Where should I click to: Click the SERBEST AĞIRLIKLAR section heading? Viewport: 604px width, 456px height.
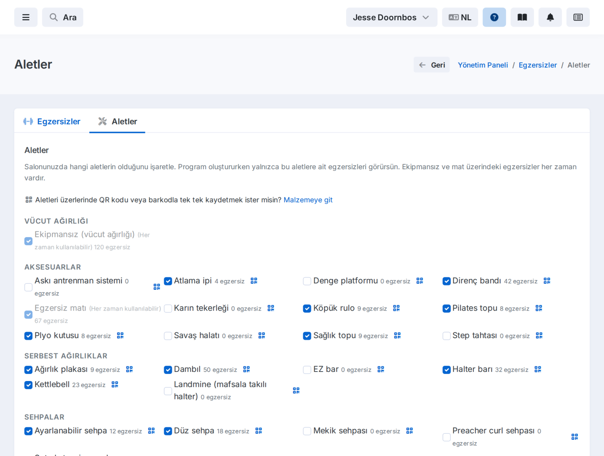(x=66, y=356)
